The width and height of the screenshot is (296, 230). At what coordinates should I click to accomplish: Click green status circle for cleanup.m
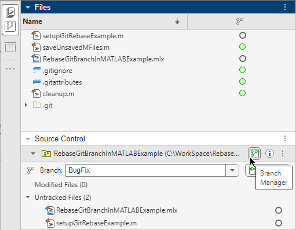point(242,93)
